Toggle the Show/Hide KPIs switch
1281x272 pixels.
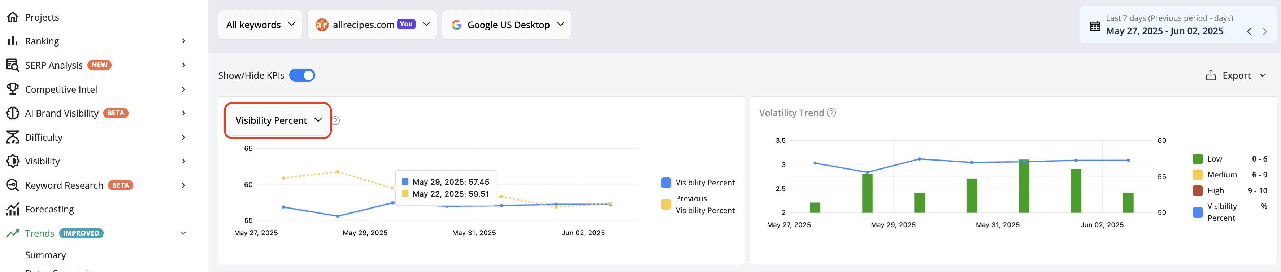pos(302,75)
